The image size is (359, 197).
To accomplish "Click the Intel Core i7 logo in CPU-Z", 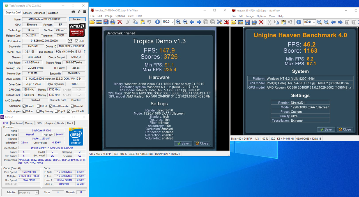I will pos(76,136).
